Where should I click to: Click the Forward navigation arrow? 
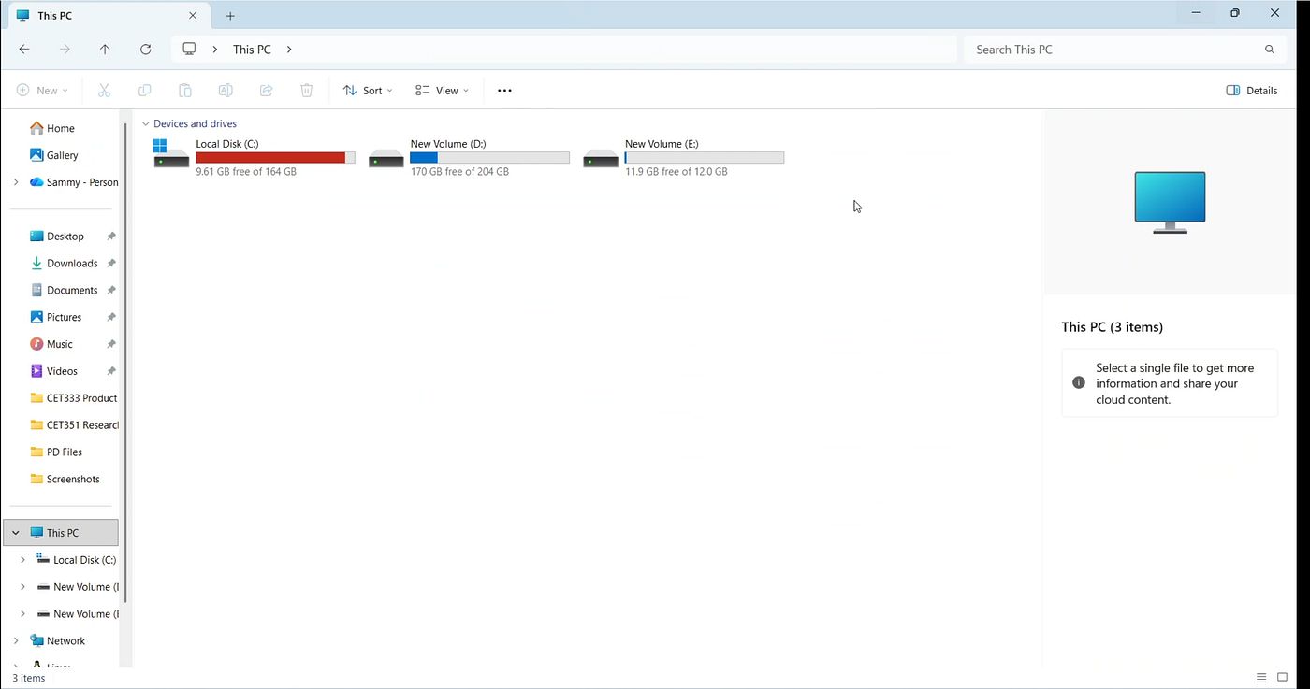[65, 50]
